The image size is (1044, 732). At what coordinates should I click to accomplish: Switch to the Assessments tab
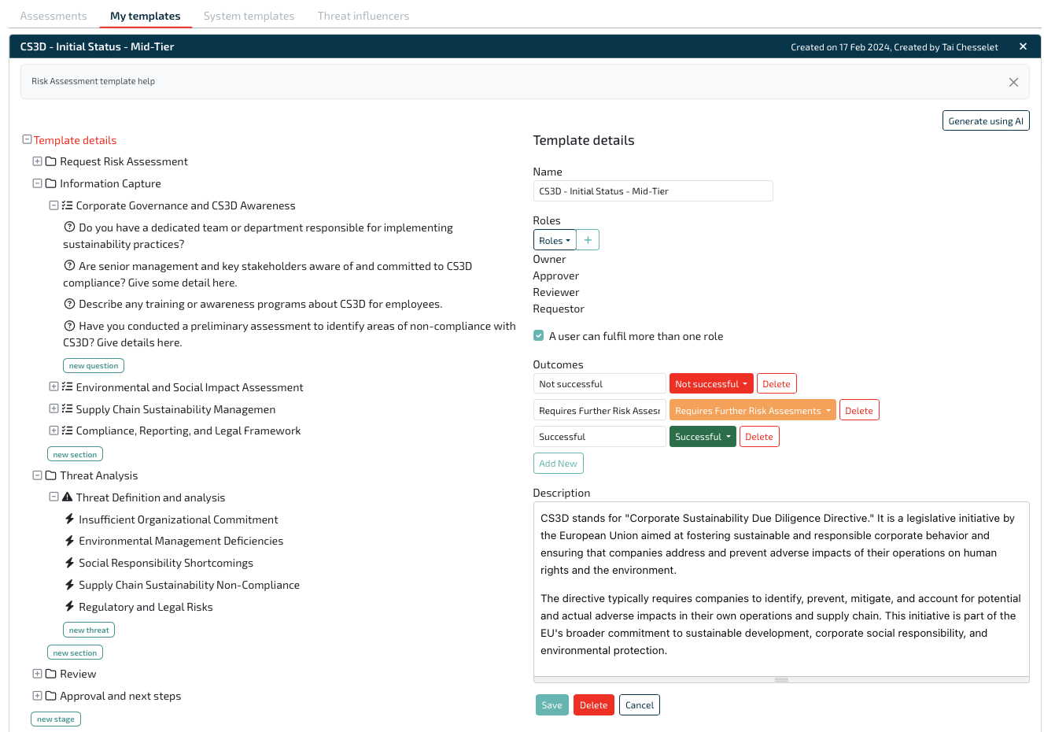53,16
